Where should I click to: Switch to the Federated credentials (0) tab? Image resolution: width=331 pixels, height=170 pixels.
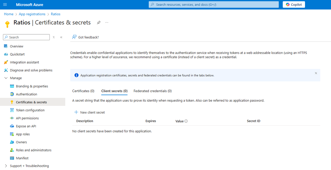point(152,91)
